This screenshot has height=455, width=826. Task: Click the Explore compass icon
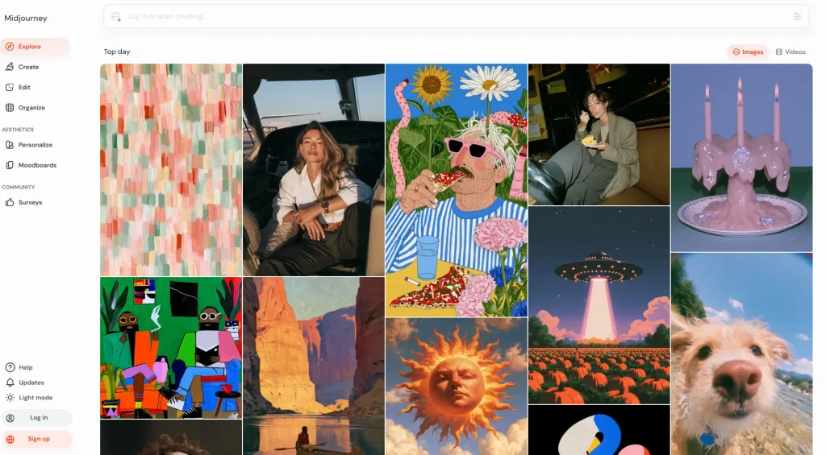(10, 46)
